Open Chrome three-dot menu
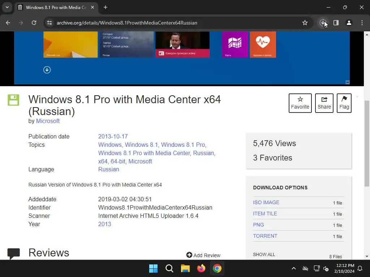The height and width of the screenshot is (277, 370). click(362, 23)
